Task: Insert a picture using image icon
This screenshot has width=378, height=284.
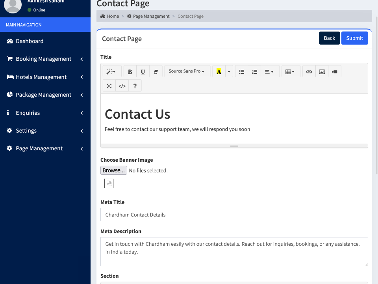Action: (322, 71)
